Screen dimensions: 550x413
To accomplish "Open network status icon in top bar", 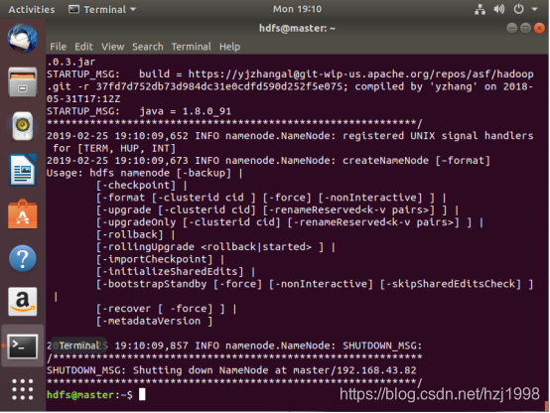I will (x=481, y=9).
